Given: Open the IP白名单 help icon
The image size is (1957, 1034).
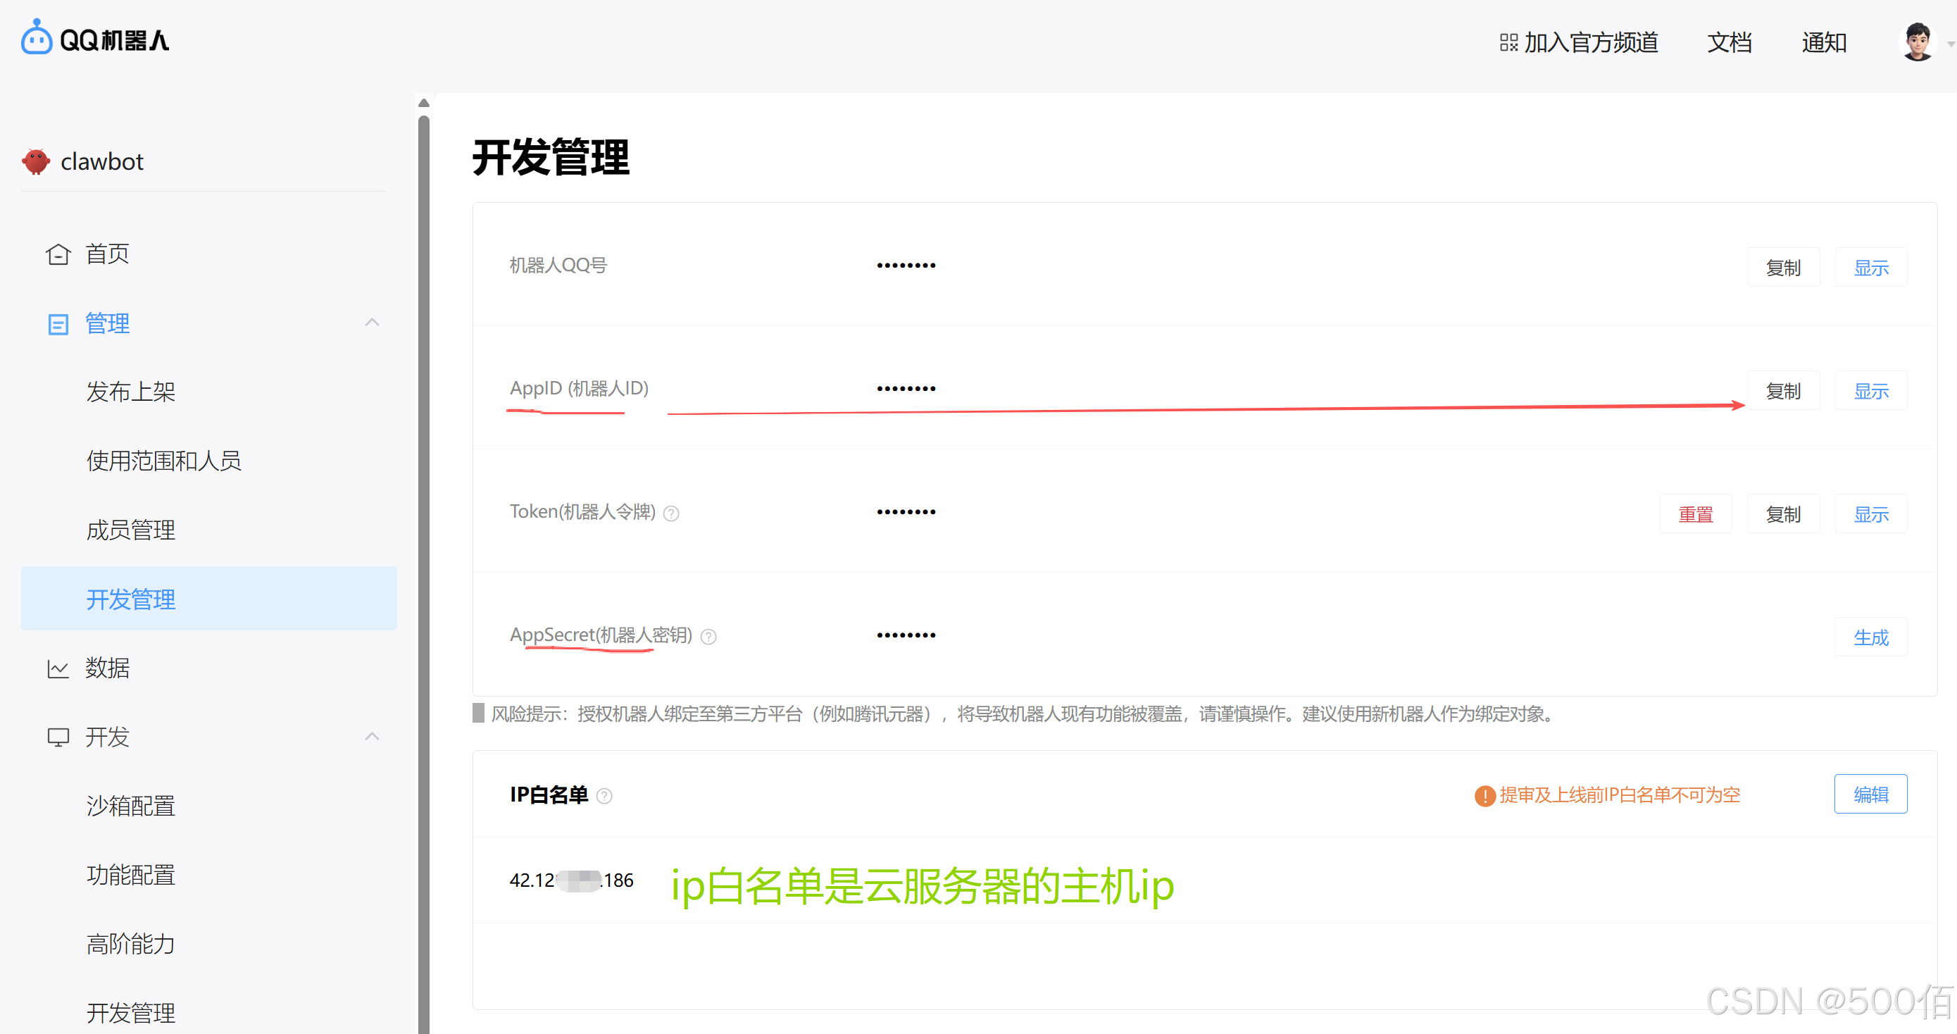Looking at the screenshot, I should [x=605, y=795].
